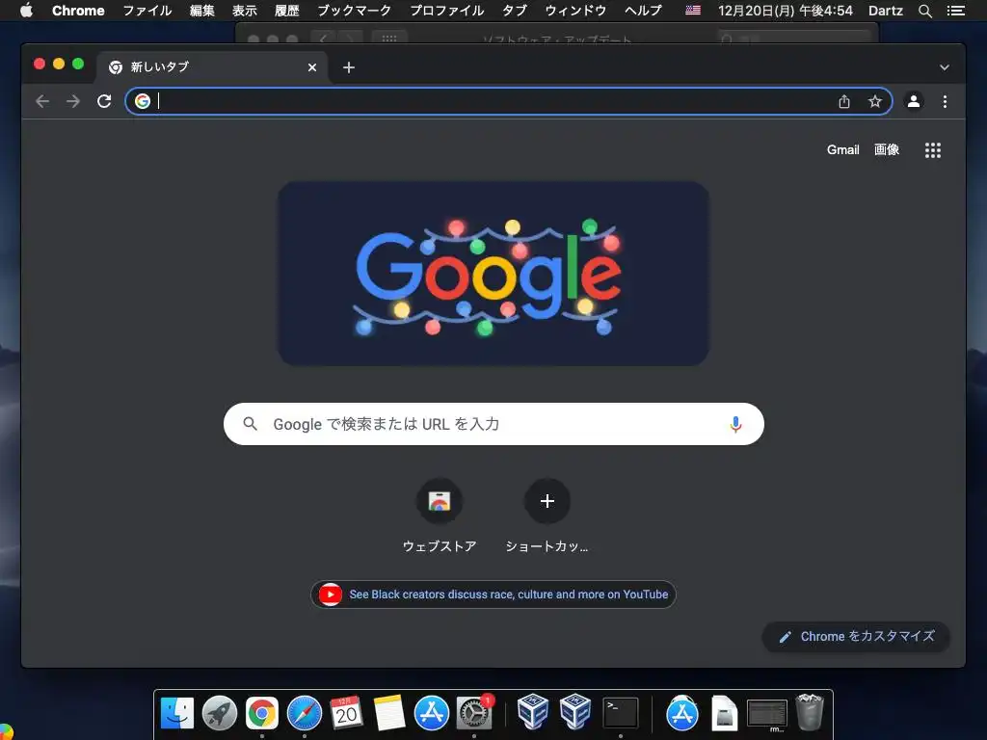Viewport: 987px width, 740px height.
Task: Open the ウィンドウ menu
Action: (x=575, y=11)
